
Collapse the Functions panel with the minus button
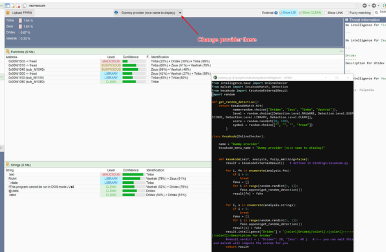(x=341, y=51)
